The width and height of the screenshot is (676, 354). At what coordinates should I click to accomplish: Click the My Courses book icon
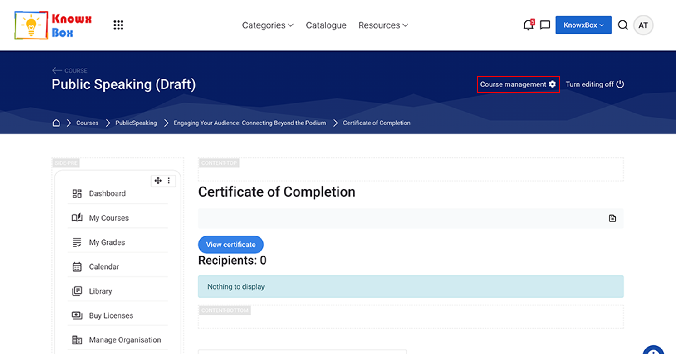click(77, 218)
